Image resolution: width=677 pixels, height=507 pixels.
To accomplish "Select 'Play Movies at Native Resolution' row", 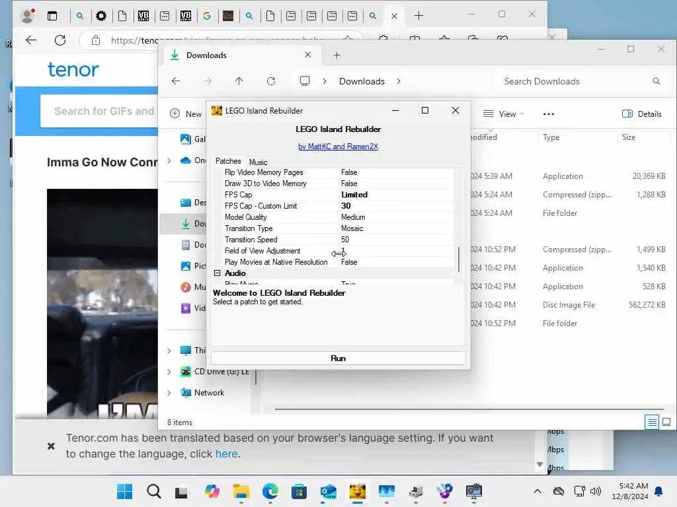I will [x=338, y=262].
